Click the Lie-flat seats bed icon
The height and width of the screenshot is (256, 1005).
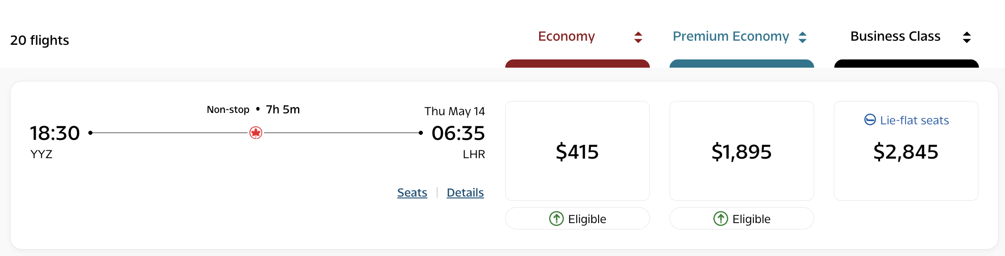870,120
